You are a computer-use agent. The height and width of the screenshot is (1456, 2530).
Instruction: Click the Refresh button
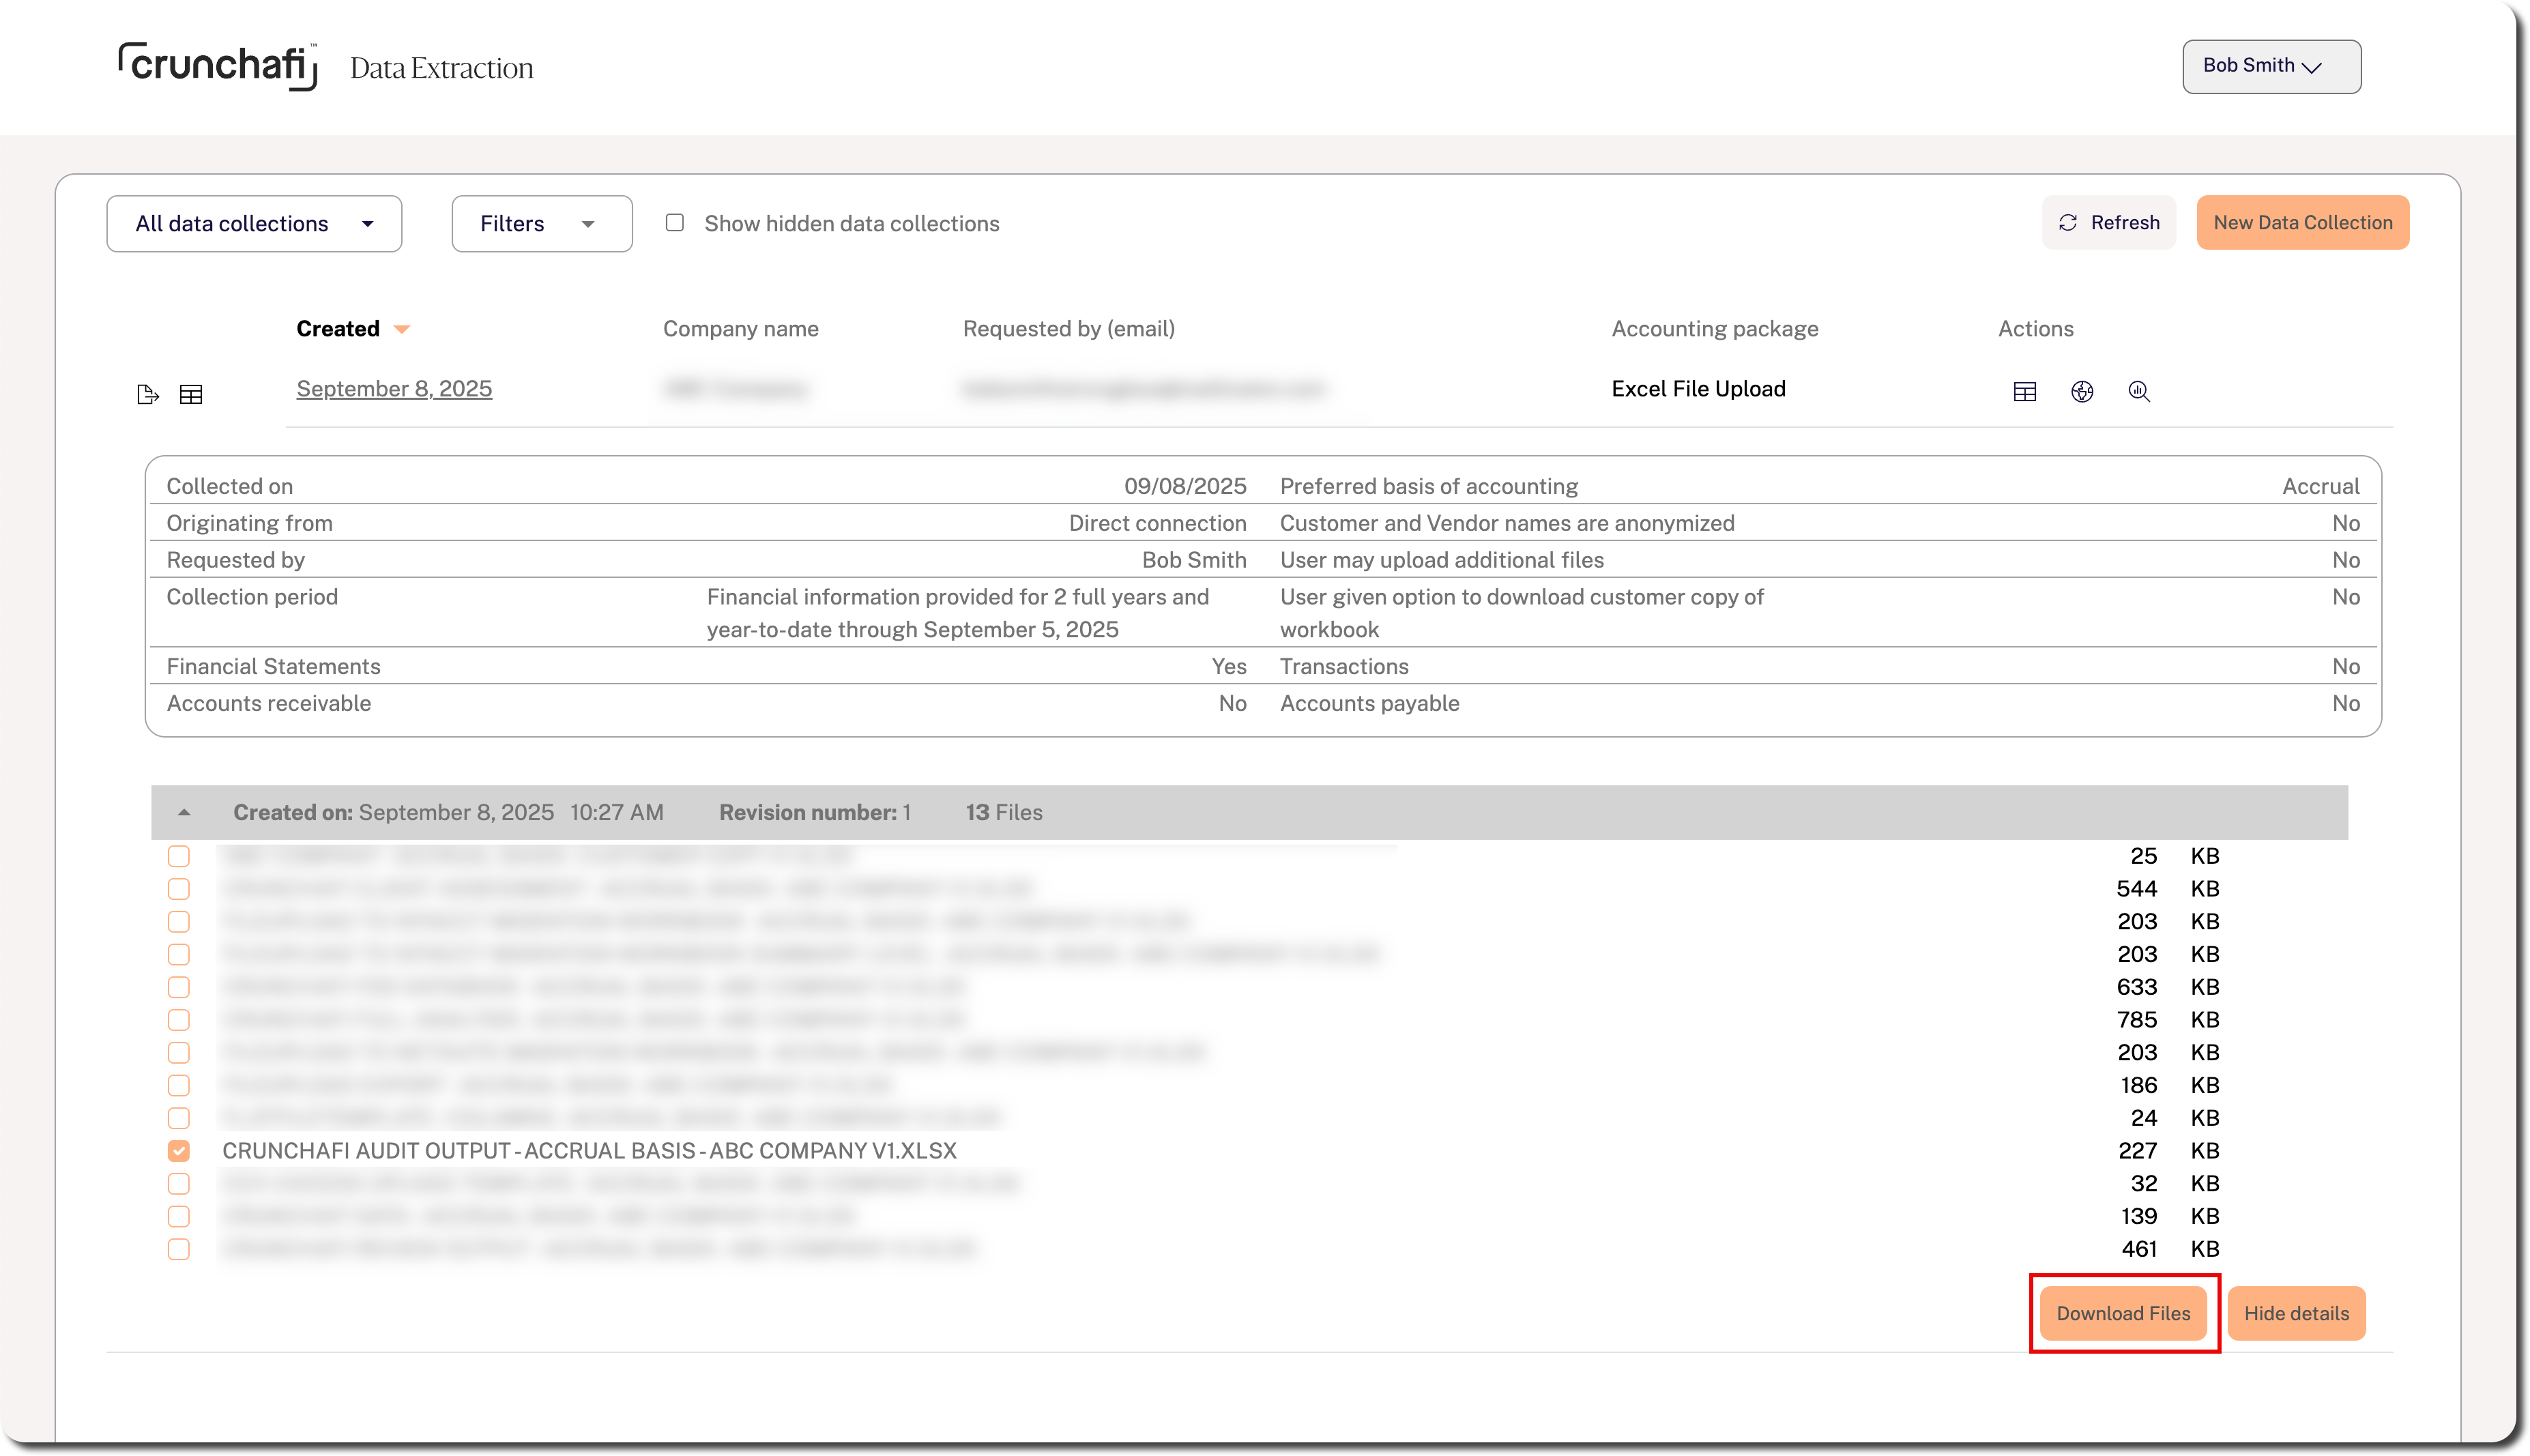tap(2109, 222)
